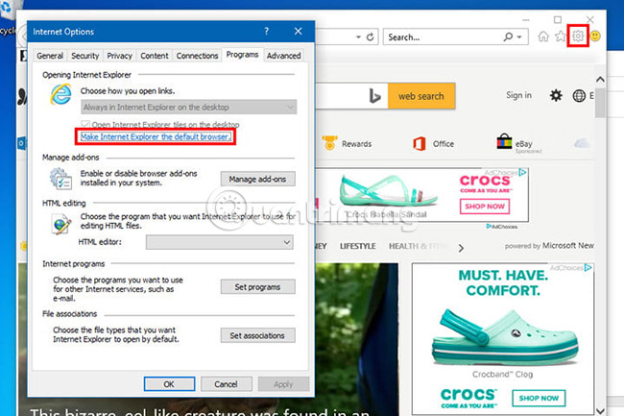This screenshot has width=624, height=416.
Task: Open Favorites star icon in browser
Action: pyautogui.click(x=561, y=37)
